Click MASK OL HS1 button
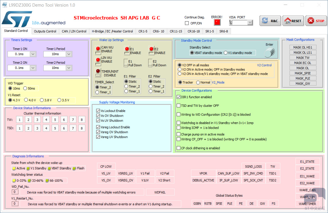This screenshot has width=328, height=213. [303, 47]
